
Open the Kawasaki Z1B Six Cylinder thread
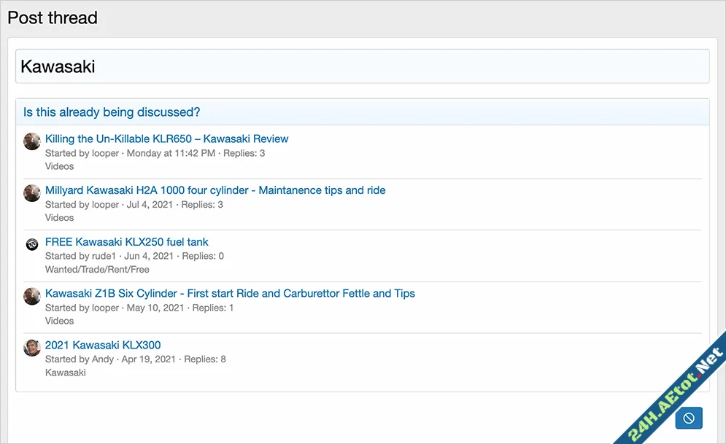point(230,293)
